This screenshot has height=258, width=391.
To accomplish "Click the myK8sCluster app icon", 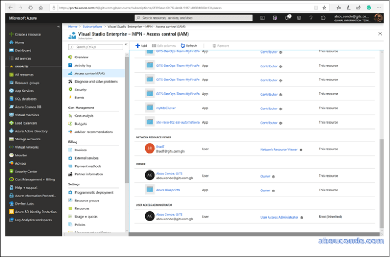I will [150, 108].
